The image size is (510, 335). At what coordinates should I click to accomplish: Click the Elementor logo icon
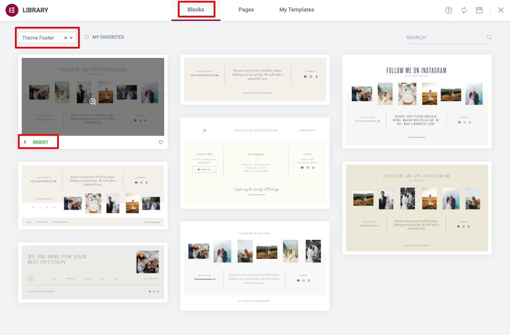coord(12,10)
